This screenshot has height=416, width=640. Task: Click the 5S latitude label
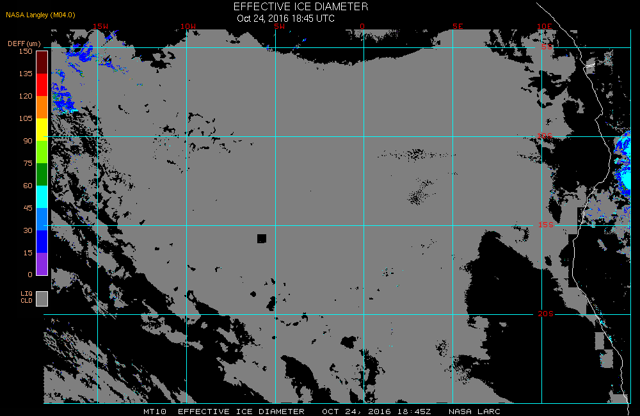point(547,47)
